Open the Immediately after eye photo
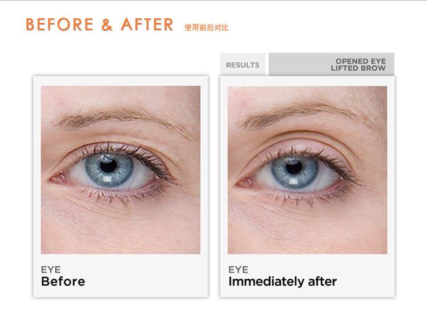 [x=307, y=170]
